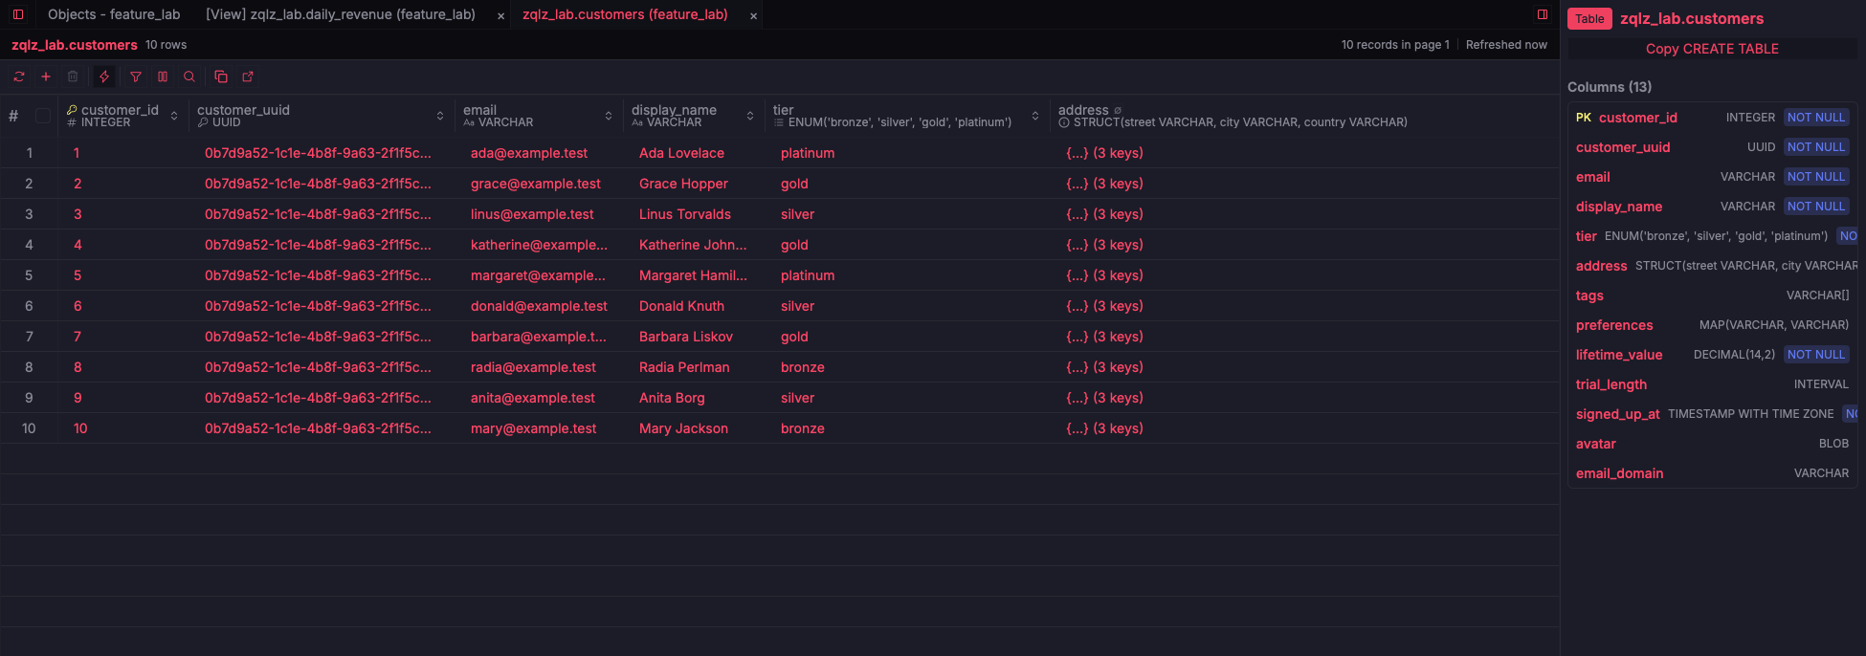Click the key icon beside UUID type
Viewport: 1866px width, 656px height.
203,122
